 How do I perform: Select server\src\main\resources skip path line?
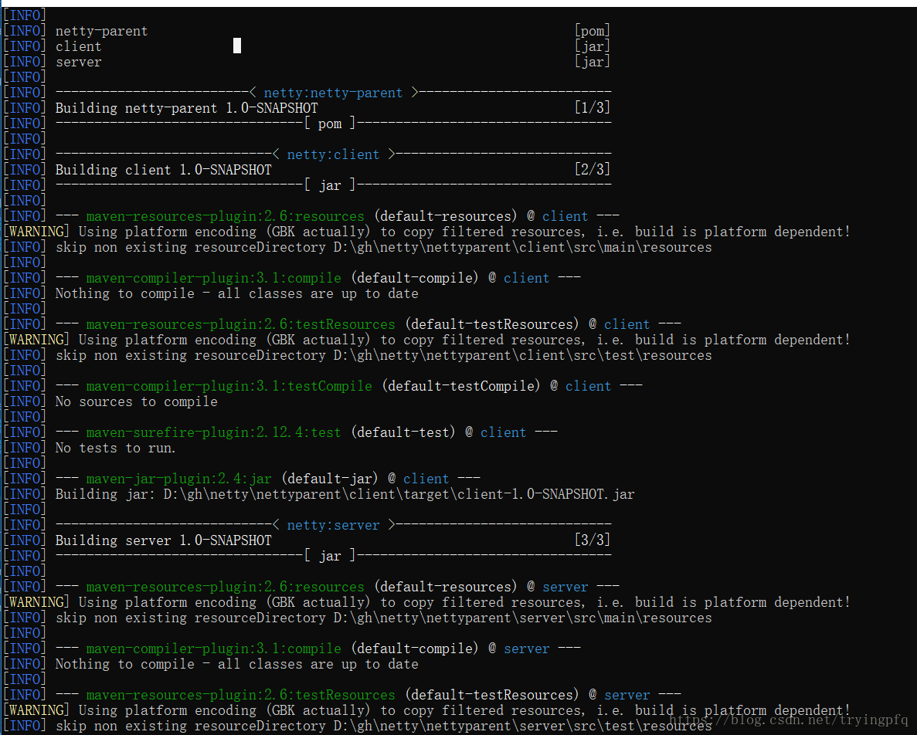click(384, 618)
